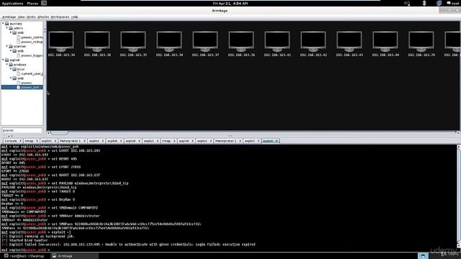Open the Bluetooth icon in system tray
The image size is (461, 259).
424,3
